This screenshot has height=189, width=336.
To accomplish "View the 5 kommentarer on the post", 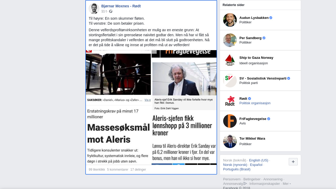I will [x=118, y=170].
